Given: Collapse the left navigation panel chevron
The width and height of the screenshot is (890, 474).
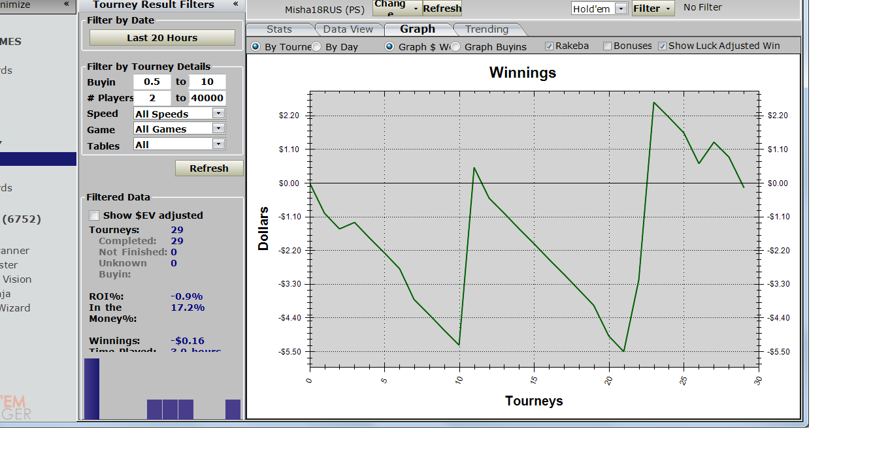Looking at the screenshot, I should [66, 4].
